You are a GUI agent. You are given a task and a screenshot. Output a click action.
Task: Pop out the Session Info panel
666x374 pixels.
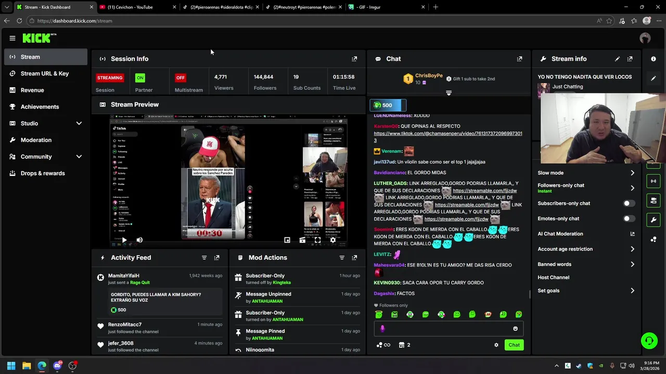(x=354, y=59)
